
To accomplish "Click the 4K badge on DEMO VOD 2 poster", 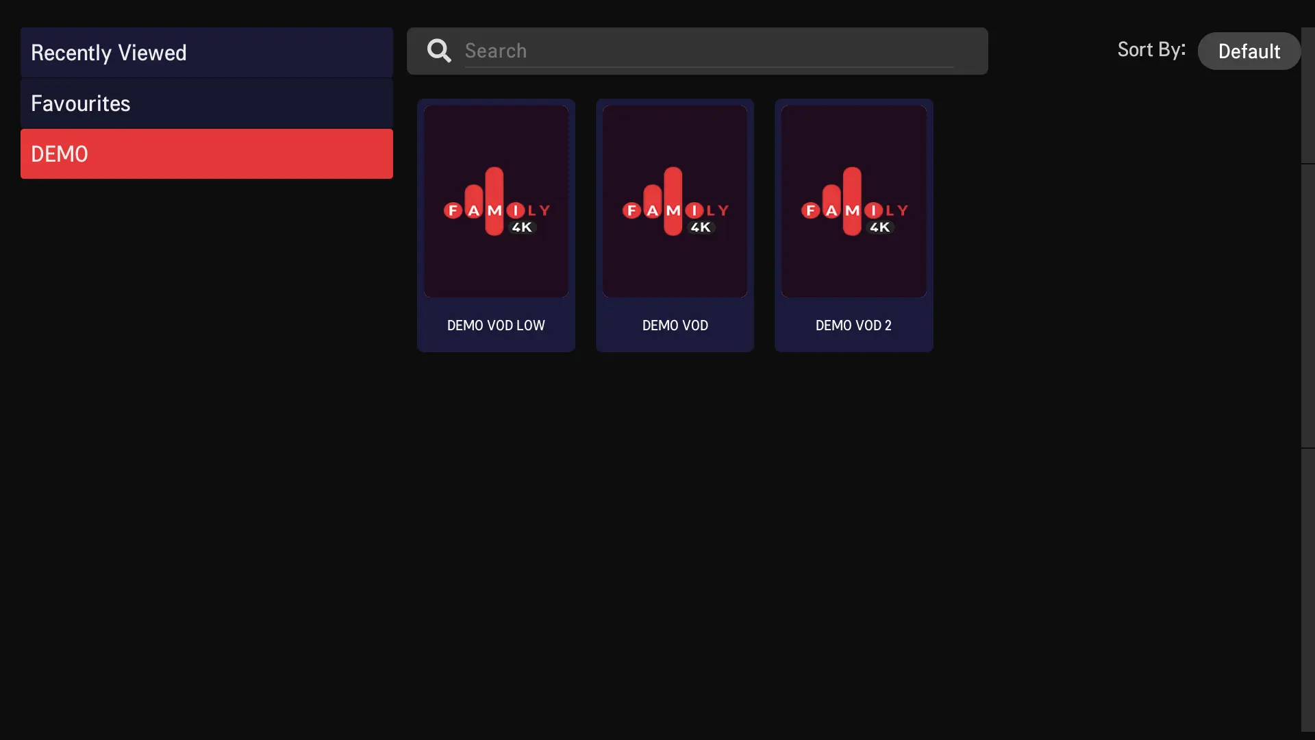I will pos(879,227).
